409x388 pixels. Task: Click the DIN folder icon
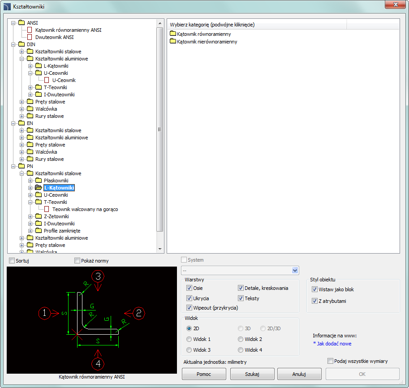[x=22, y=44]
